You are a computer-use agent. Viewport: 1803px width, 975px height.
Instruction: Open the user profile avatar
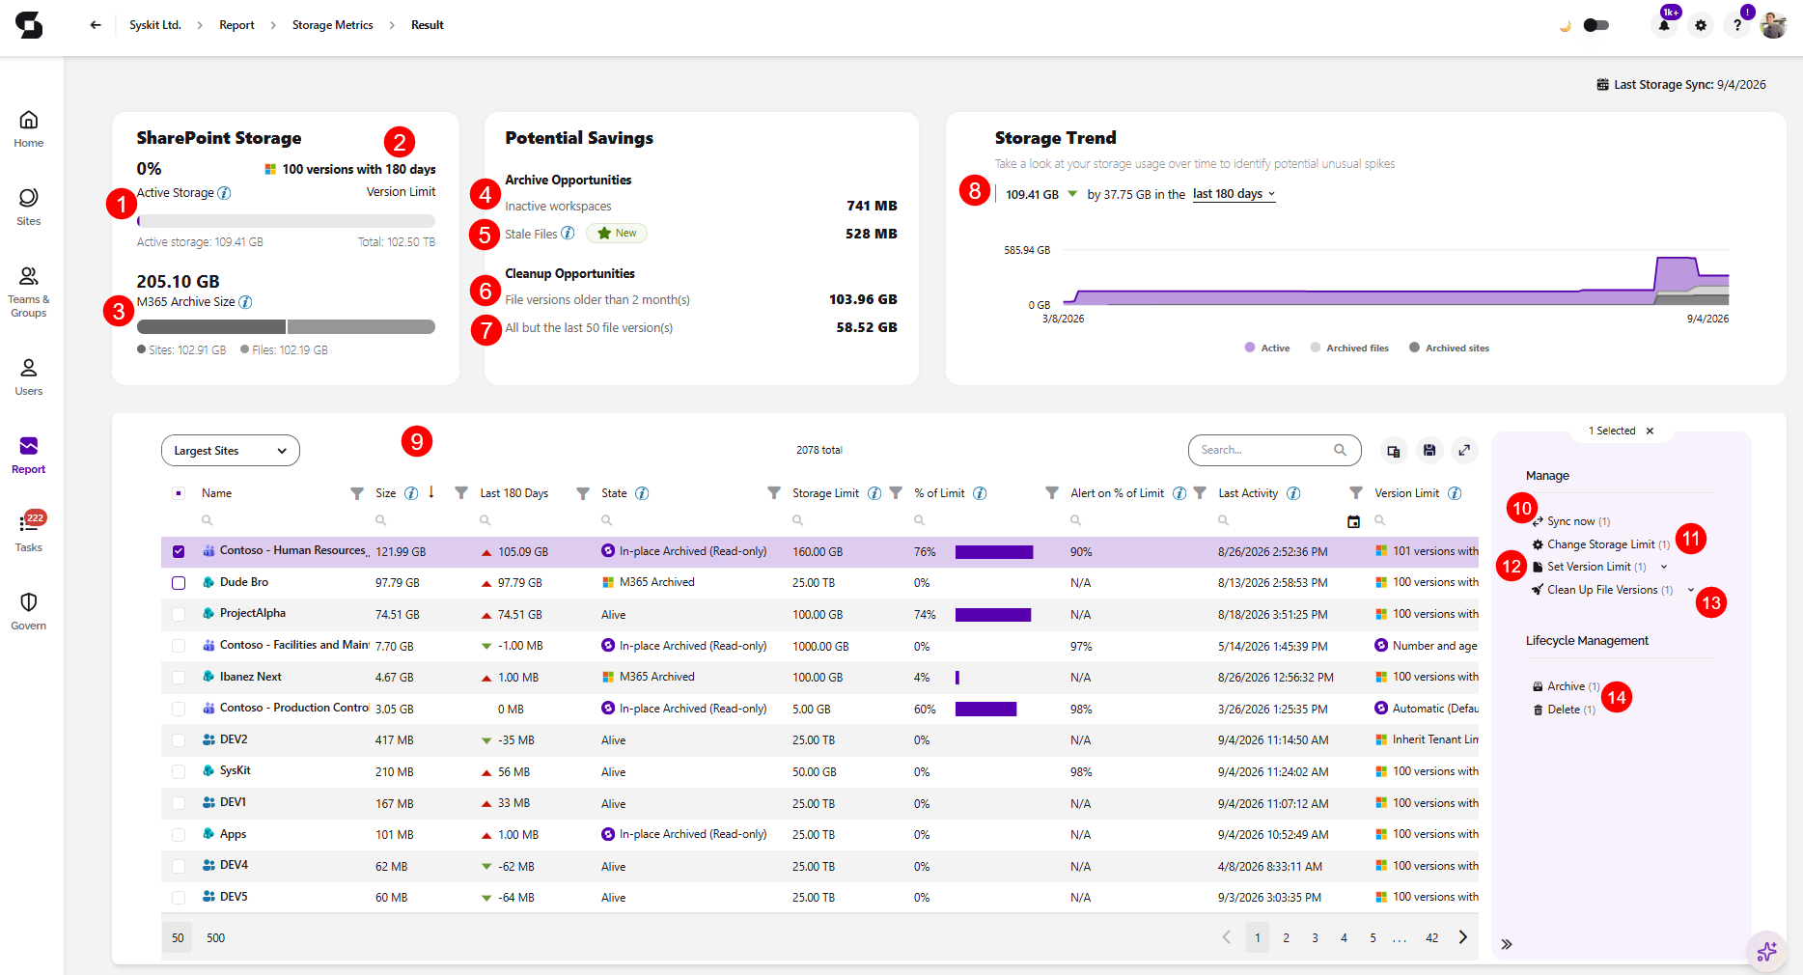1774,25
